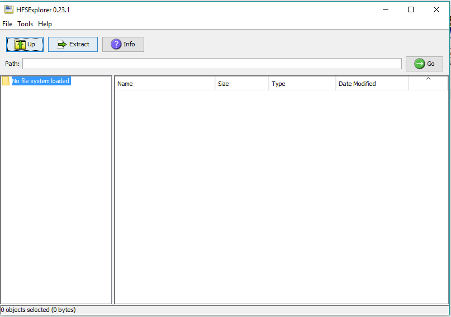Click the Info button
The width and height of the screenshot is (451, 317).
123,44
